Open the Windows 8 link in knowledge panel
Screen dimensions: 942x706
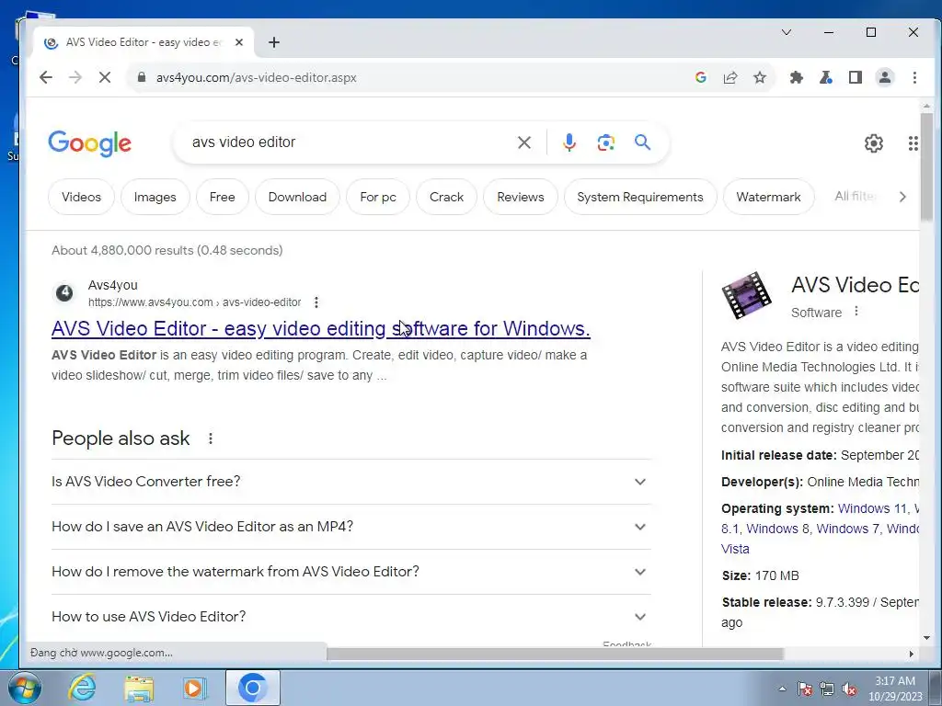(777, 529)
